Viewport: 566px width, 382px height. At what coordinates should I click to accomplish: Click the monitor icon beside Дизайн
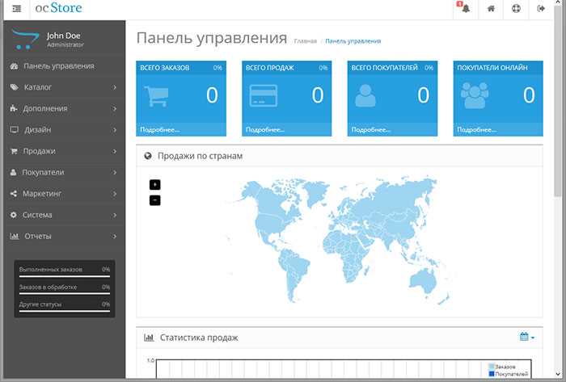point(14,130)
